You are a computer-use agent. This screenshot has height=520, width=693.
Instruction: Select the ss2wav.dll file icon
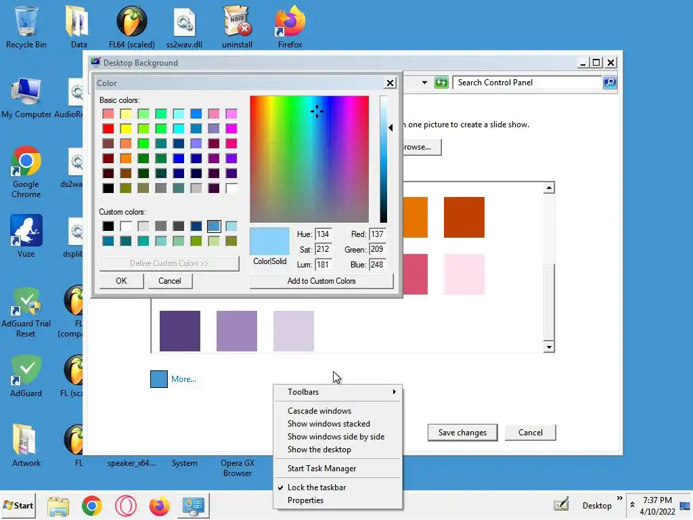(x=184, y=26)
